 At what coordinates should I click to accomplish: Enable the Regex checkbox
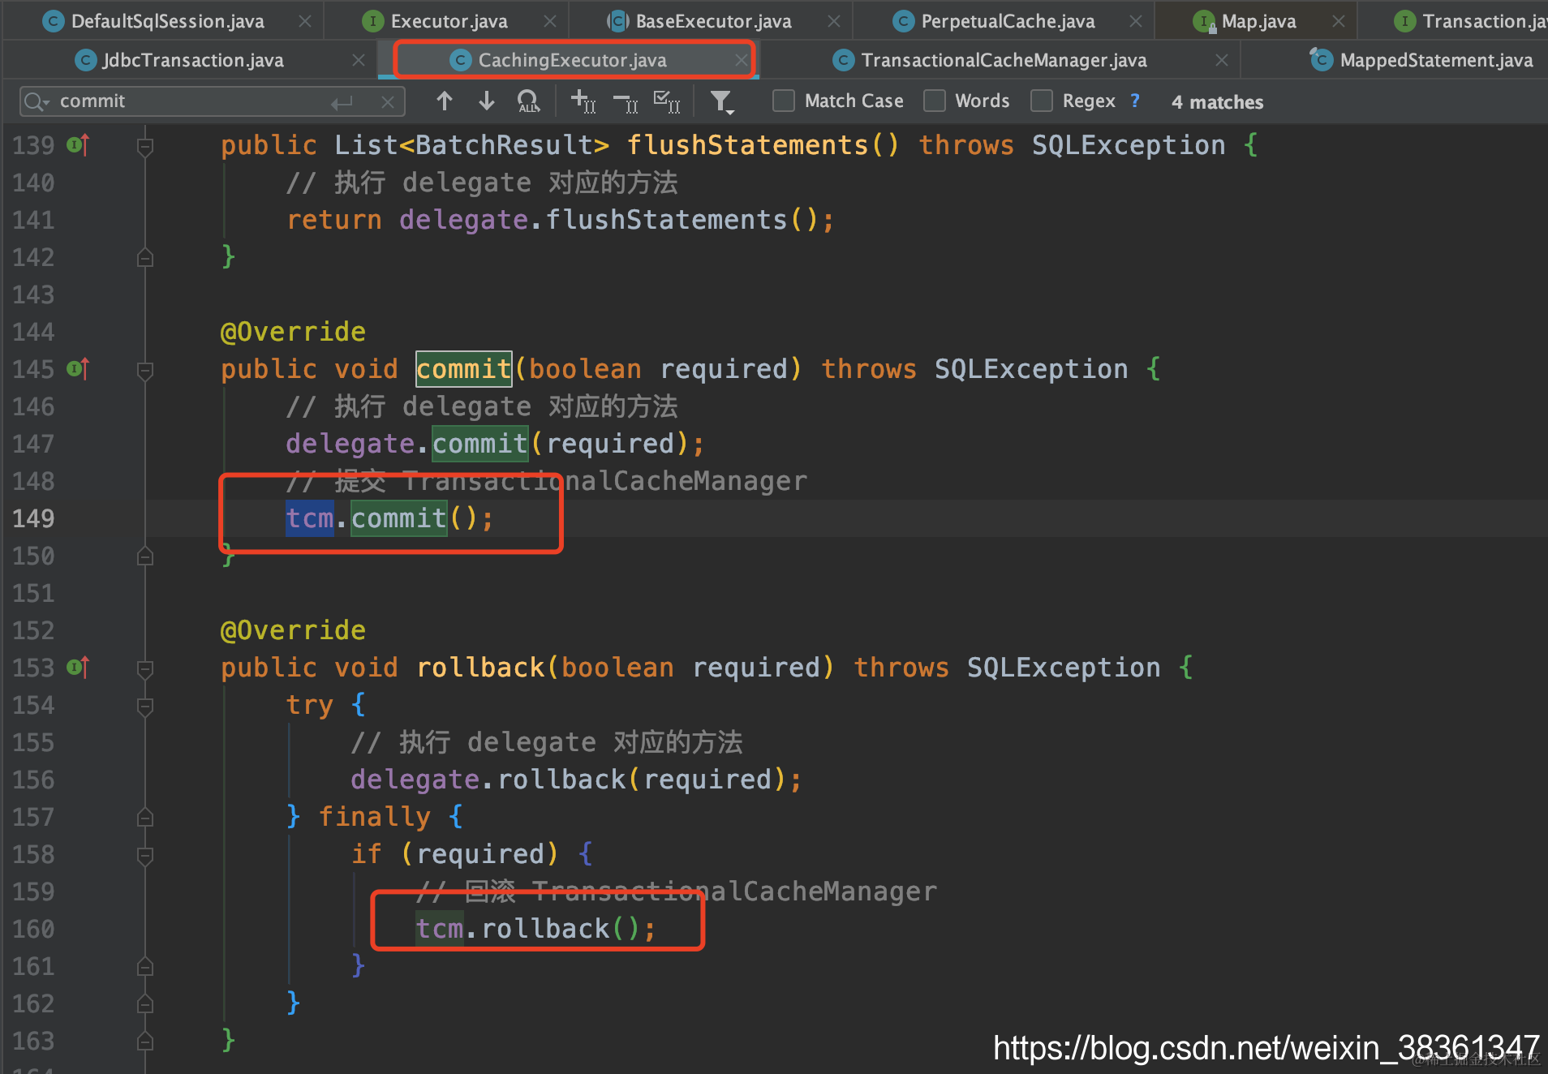click(x=1042, y=101)
